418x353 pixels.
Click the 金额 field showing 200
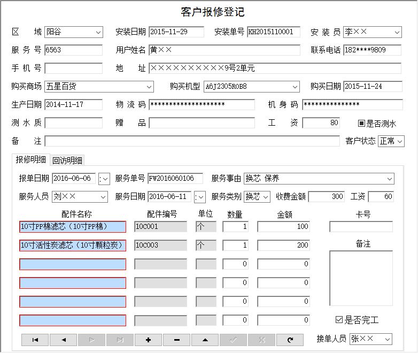283,245
